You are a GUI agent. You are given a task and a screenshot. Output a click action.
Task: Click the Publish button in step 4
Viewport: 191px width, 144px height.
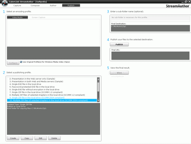click(119, 44)
